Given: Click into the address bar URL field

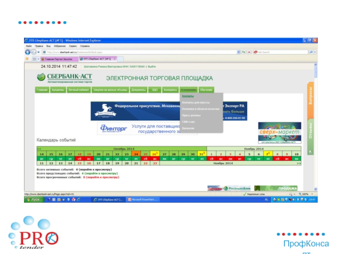Looking at the screenshot, I should coord(139,52).
